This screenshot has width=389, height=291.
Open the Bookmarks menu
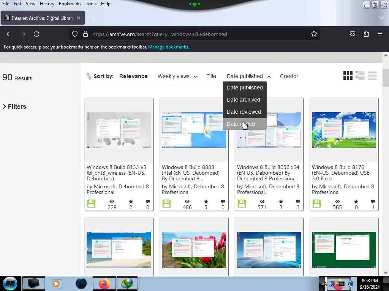(x=70, y=4)
